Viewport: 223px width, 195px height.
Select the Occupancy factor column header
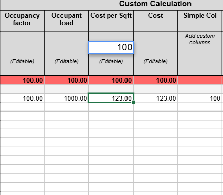pos(22,21)
